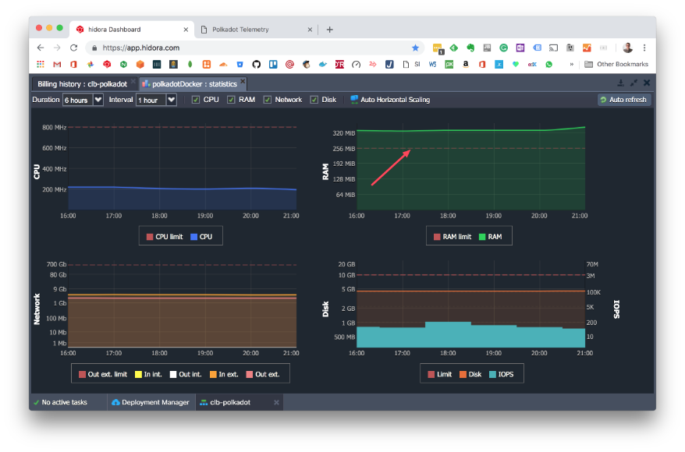Switch to Billing history clb-polkadot tab
Screen dimensions: 685x452
(82, 83)
